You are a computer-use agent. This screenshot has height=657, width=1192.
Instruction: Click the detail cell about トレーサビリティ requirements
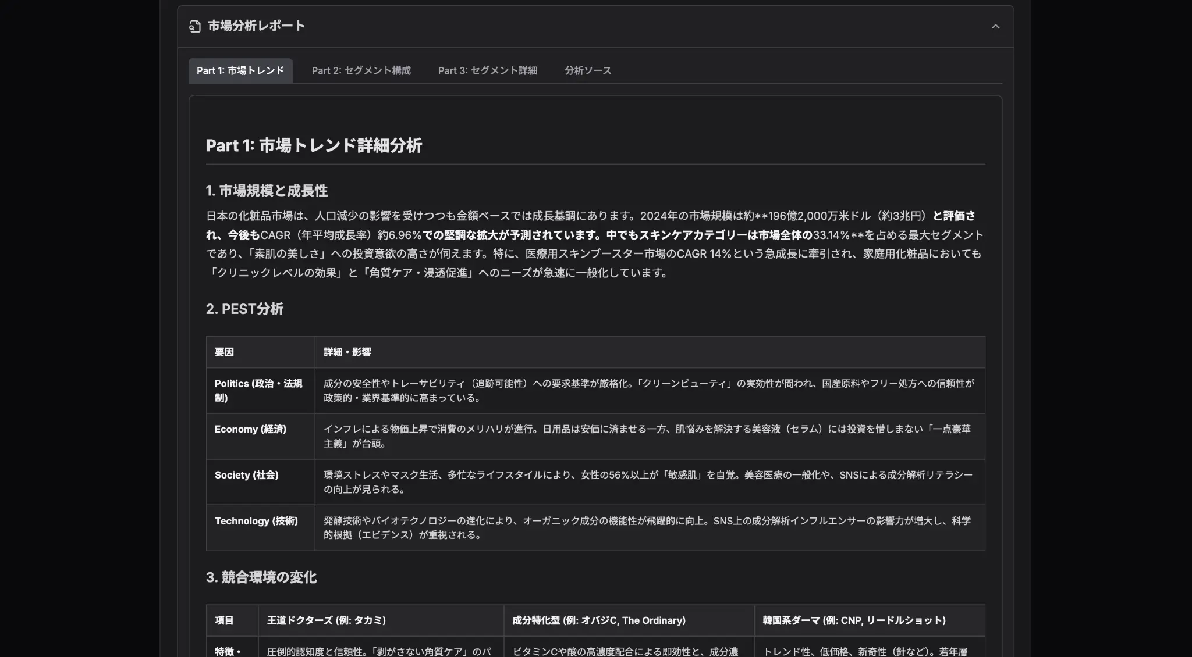[650, 391]
